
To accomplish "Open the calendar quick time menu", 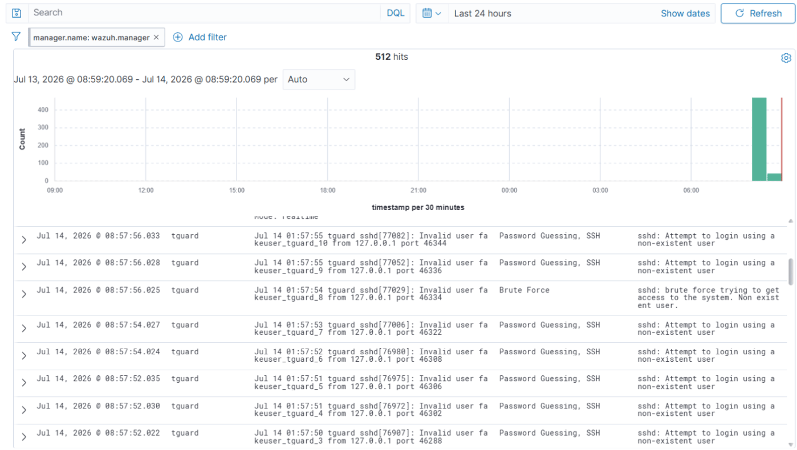I will point(433,13).
